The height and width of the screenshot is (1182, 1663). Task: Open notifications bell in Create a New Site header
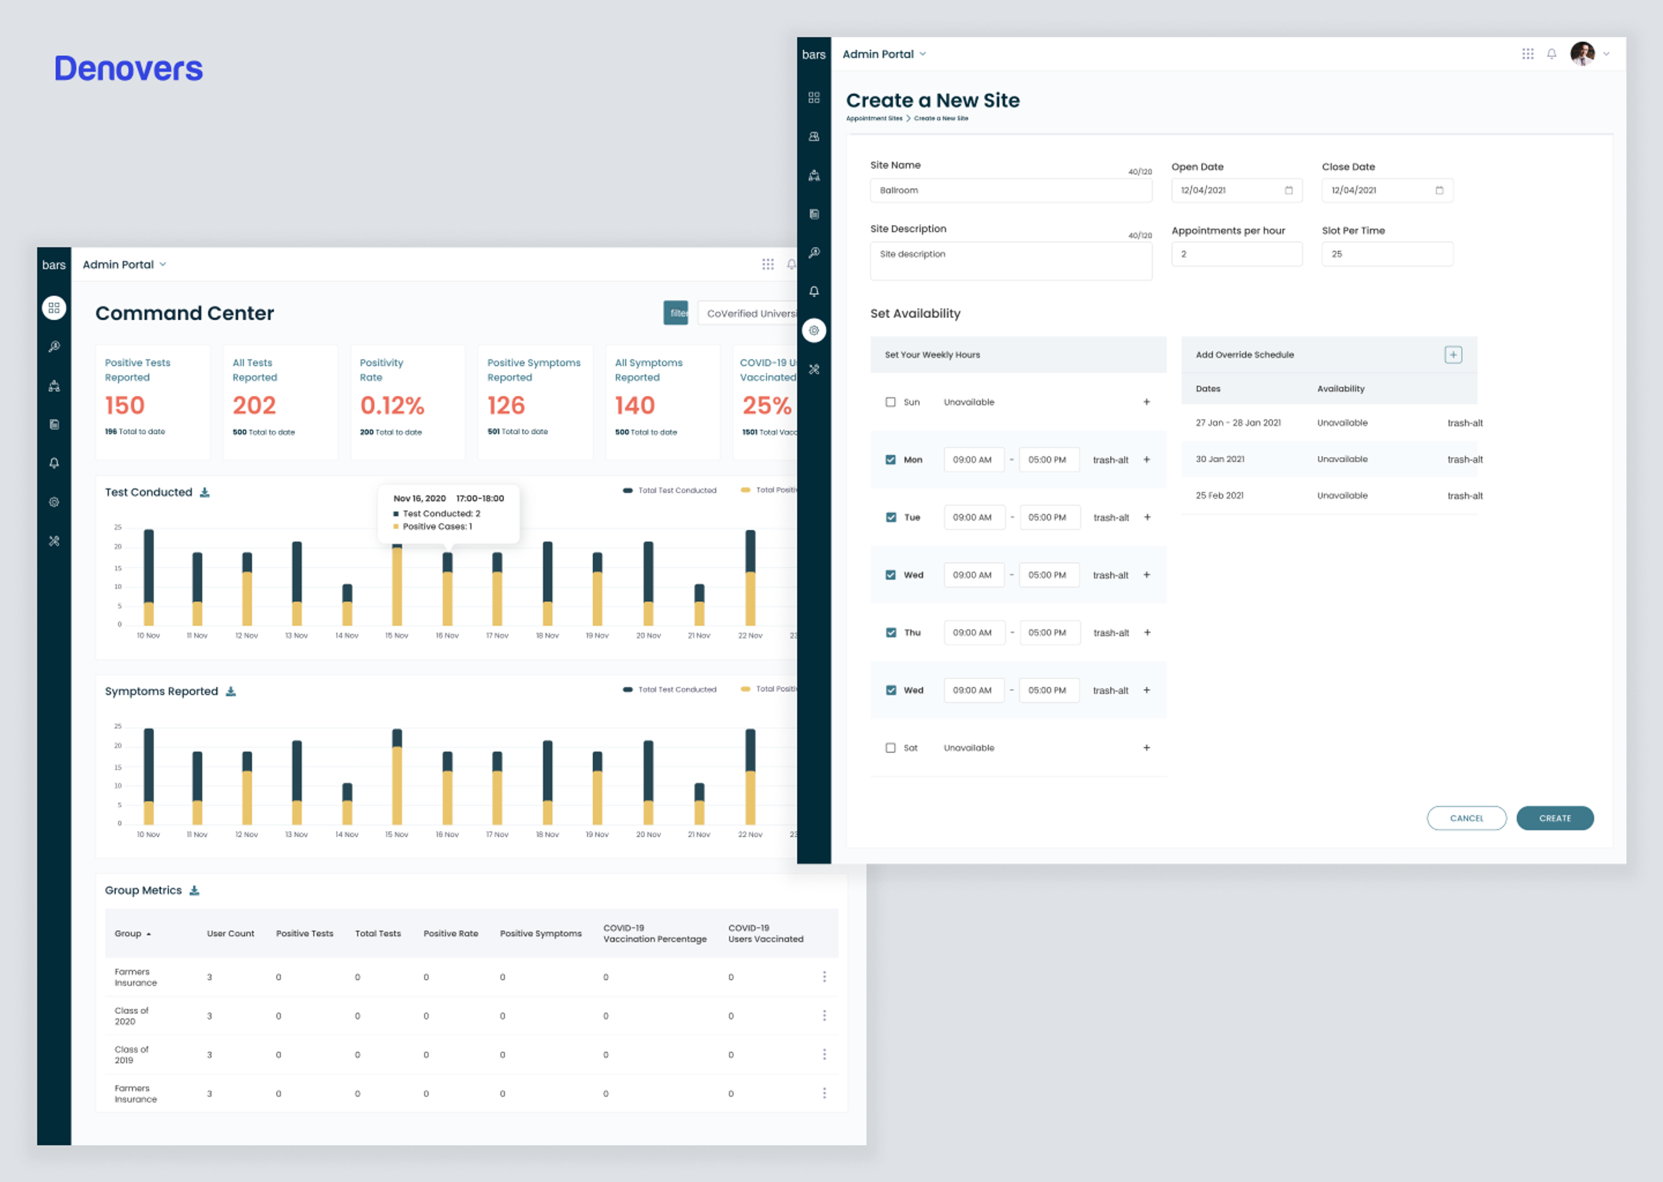tap(1552, 54)
